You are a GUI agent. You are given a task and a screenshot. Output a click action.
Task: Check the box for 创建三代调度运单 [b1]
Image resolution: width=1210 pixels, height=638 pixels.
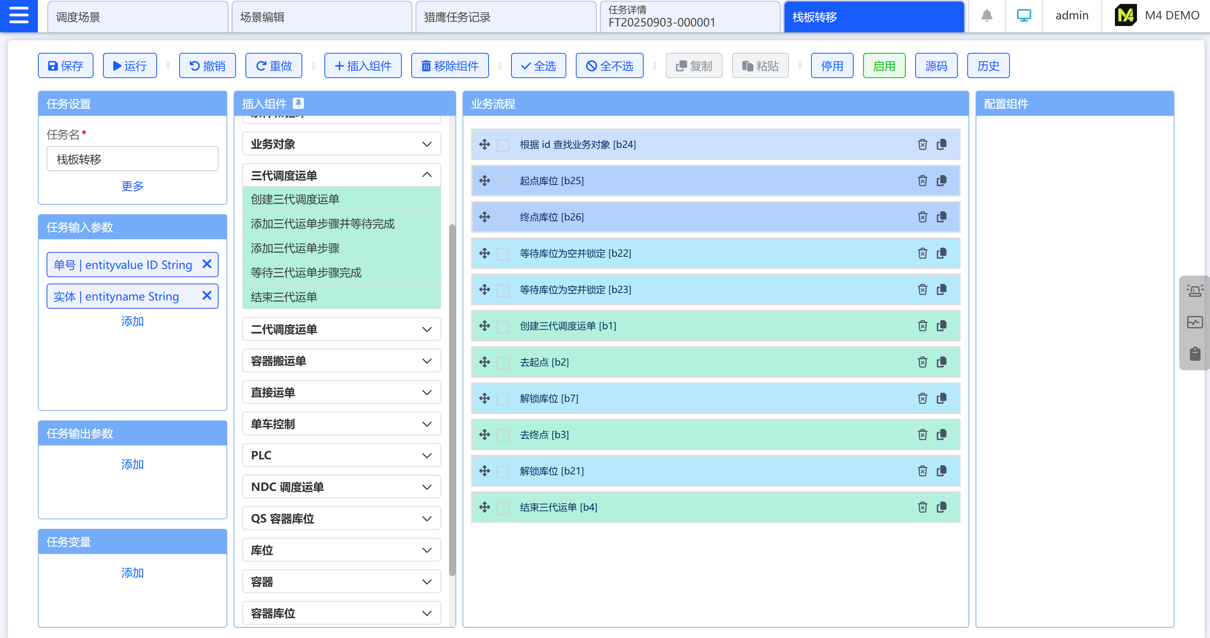tap(503, 326)
